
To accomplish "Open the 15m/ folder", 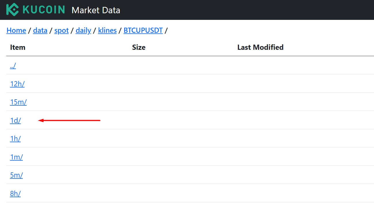I will pyautogui.click(x=18, y=102).
